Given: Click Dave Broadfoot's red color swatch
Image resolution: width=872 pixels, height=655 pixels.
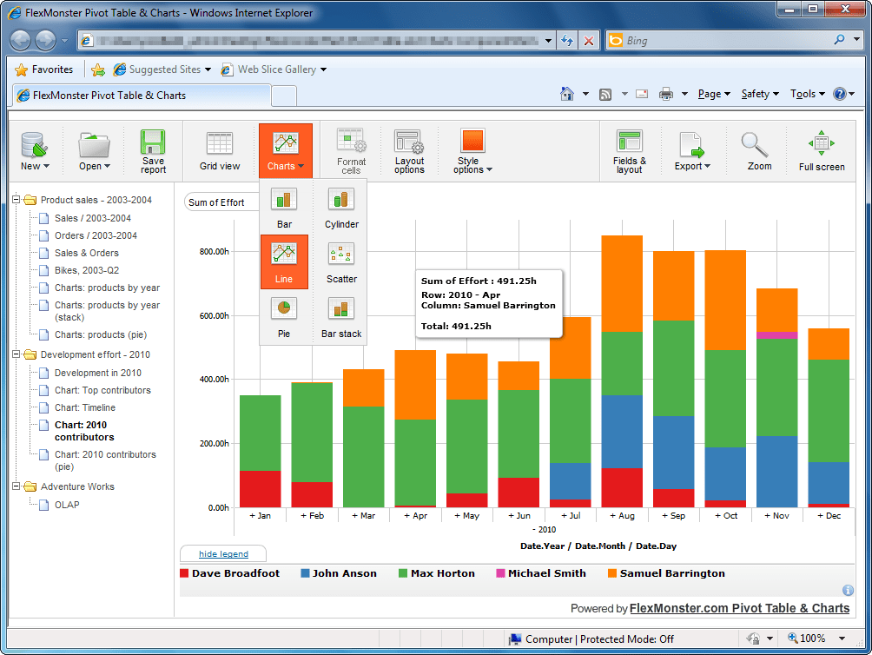Looking at the screenshot, I should 184,573.
